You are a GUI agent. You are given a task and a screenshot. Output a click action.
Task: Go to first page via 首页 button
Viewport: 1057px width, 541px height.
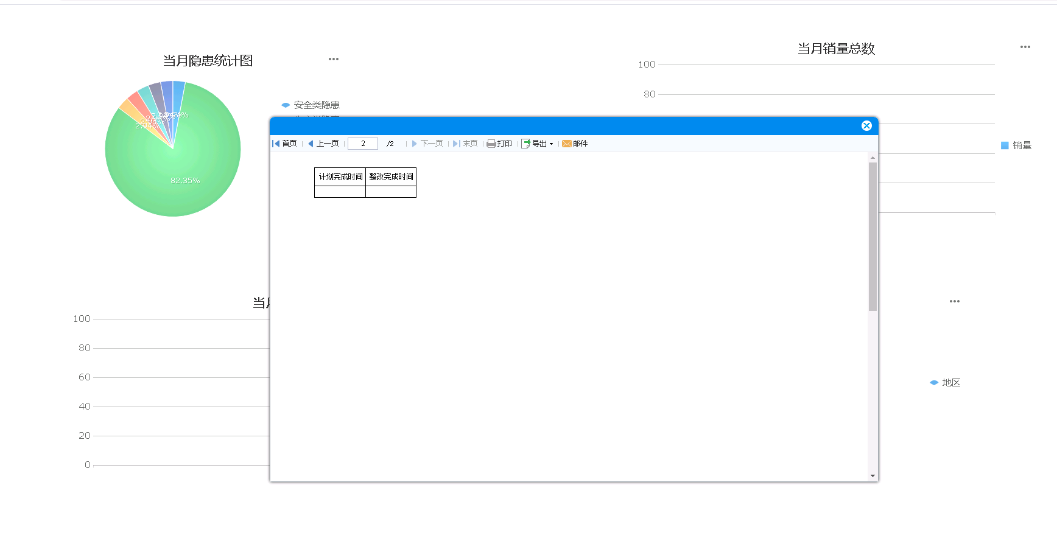coord(285,144)
